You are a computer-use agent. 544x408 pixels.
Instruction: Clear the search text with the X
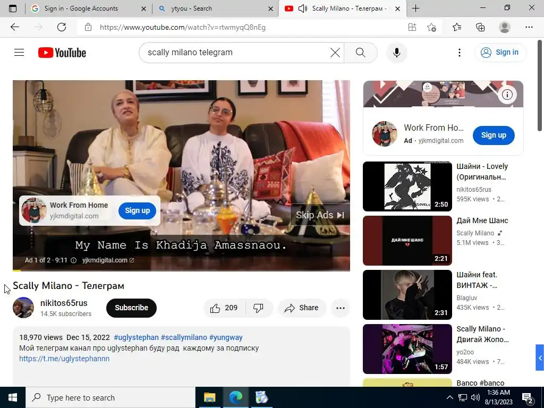tap(335, 53)
